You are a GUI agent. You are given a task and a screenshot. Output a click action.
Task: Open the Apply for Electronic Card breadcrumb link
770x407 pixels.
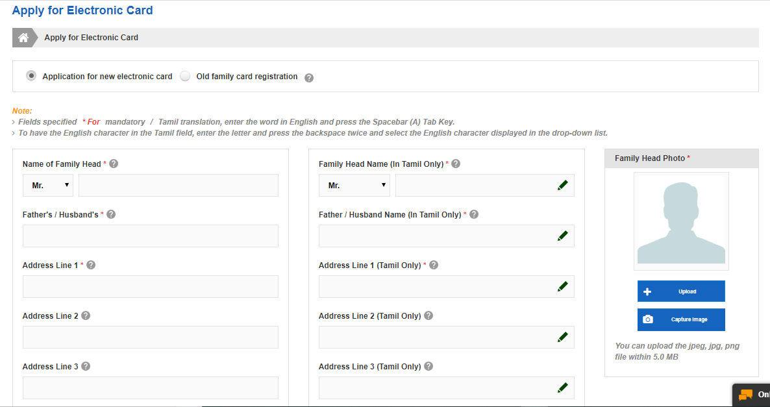(91, 37)
